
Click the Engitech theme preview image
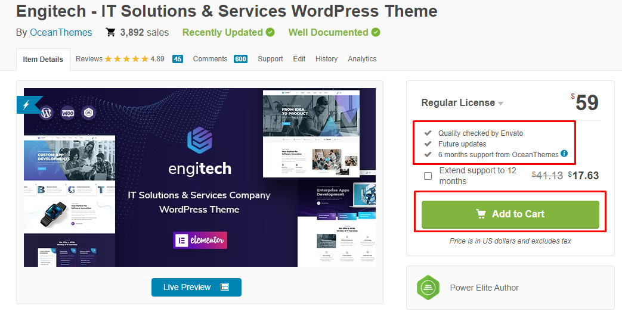200,177
